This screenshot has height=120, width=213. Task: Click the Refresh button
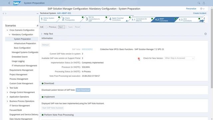coord(46,45)
